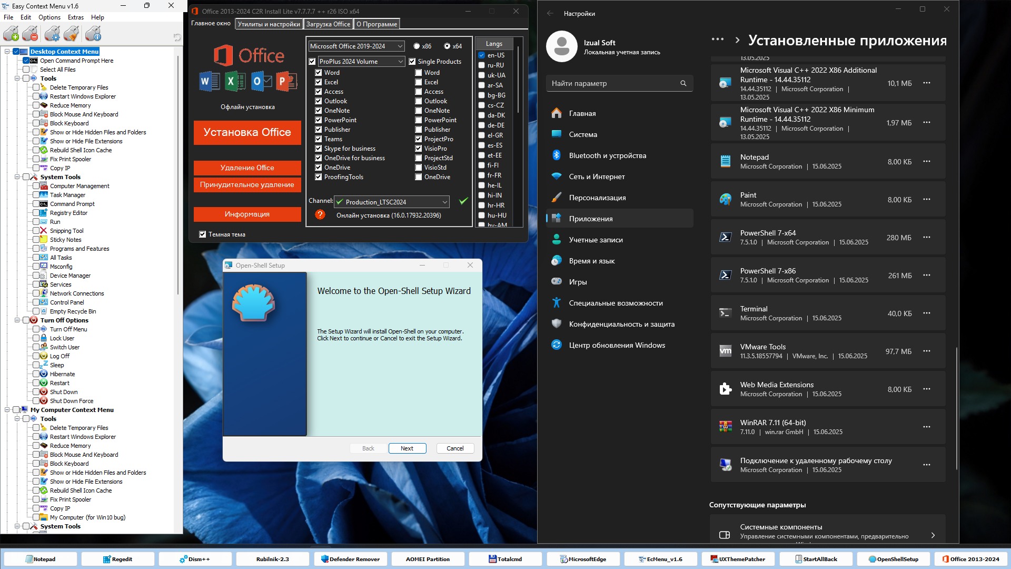Select the x86 architecture radio button
The width and height of the screenshot is (1011, 569).
coord(417,46)
